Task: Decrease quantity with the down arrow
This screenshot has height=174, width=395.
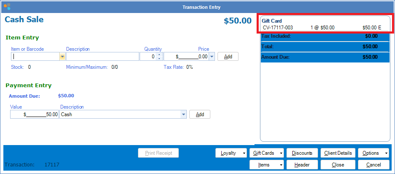Action: (x=159, y=58)
